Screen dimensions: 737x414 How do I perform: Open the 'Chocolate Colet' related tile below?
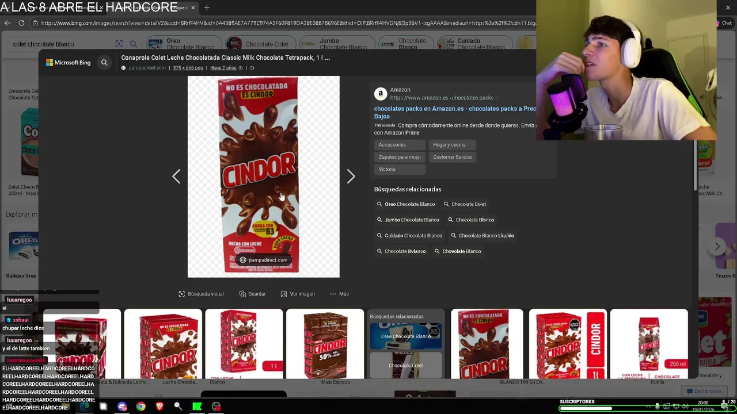click(406, 365)
